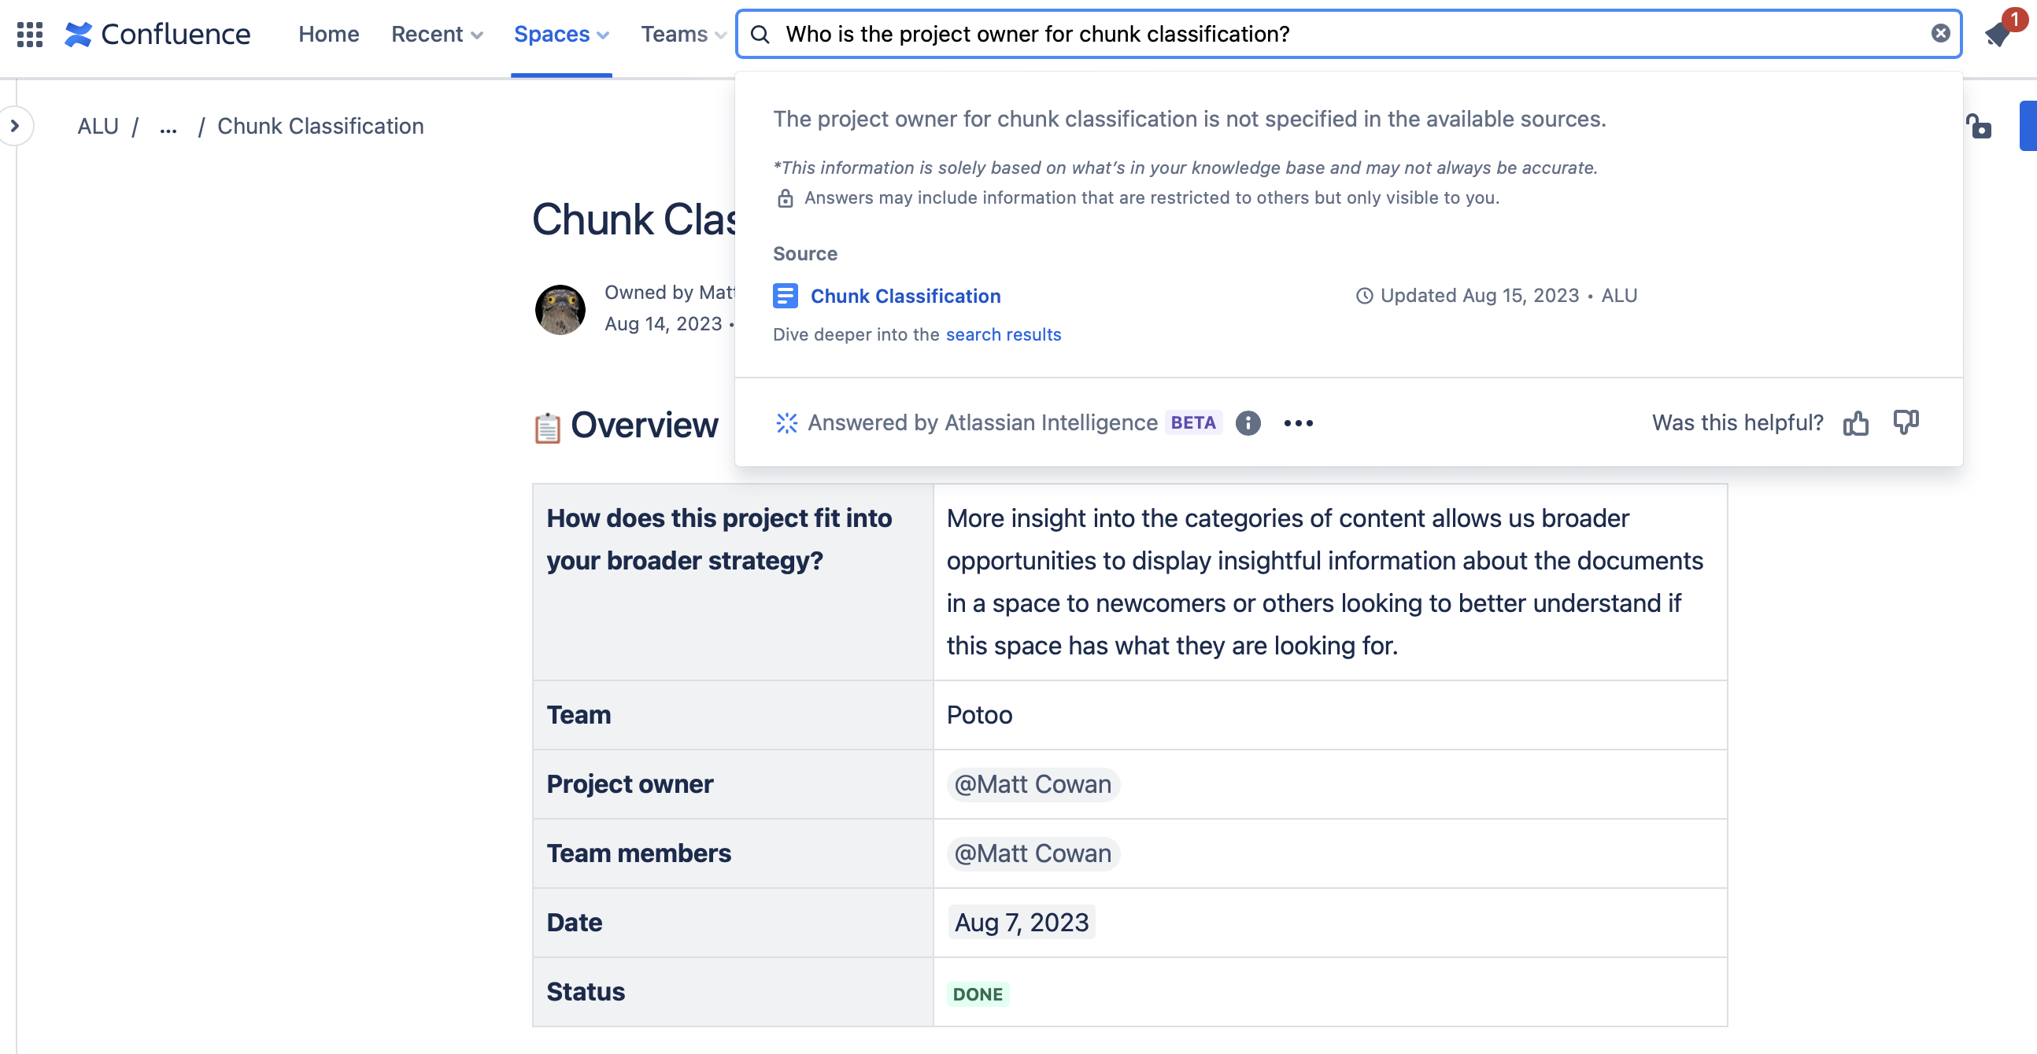Viewport: 2037px width, 1054px height.
Task: Click the thumbs down feedback icon
Action: [1906, 422]
